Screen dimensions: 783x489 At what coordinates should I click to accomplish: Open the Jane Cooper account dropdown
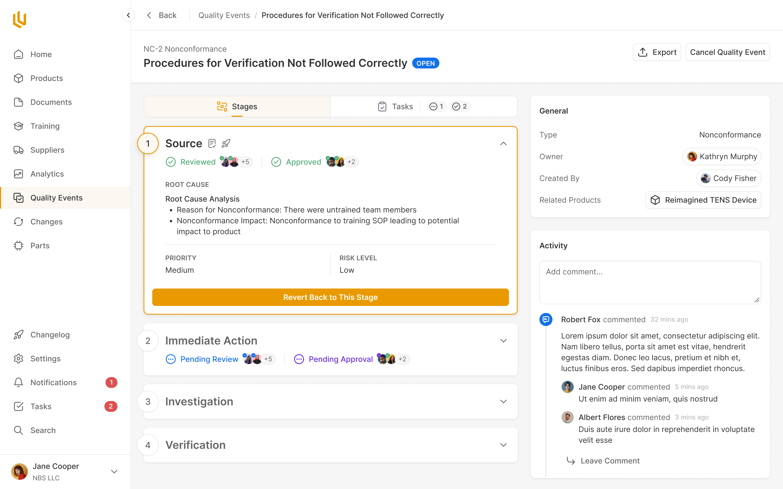pos(114,472)
